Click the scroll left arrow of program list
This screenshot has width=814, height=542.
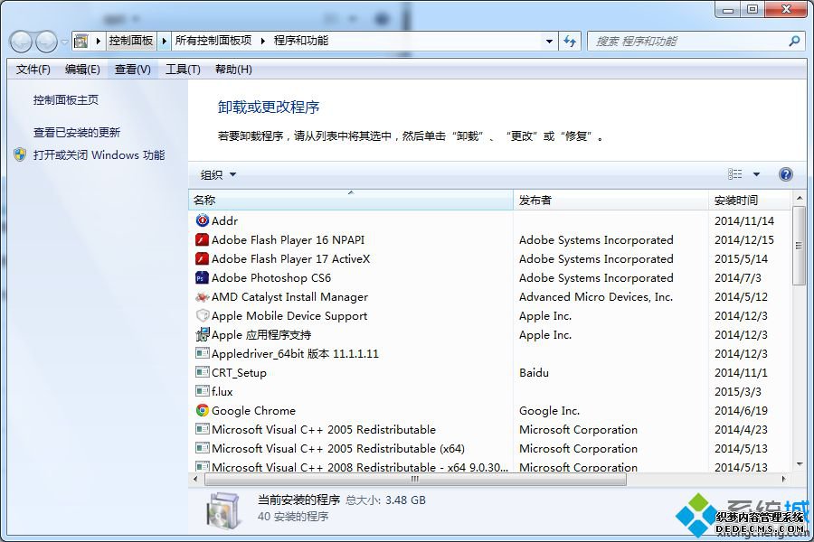coord(195,480)
